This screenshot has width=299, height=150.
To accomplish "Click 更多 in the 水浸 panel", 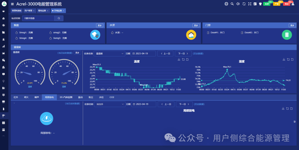I will coord(196,25).
